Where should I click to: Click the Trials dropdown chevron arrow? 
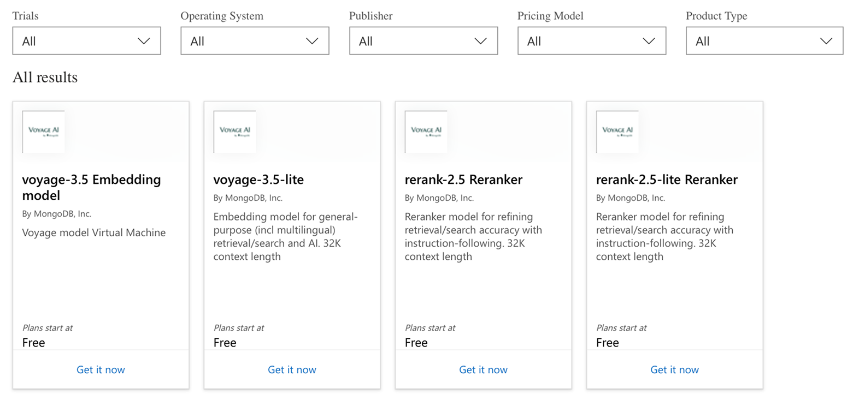click(144, 41)
